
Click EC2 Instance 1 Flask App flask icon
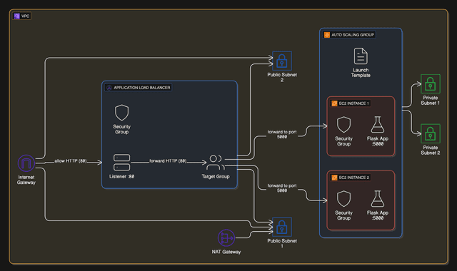pyautogui.click(x=378, y=125)
